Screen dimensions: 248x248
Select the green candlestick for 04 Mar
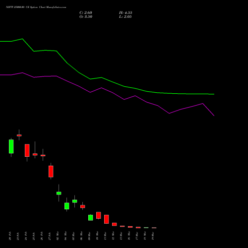[x=67, y=206]
